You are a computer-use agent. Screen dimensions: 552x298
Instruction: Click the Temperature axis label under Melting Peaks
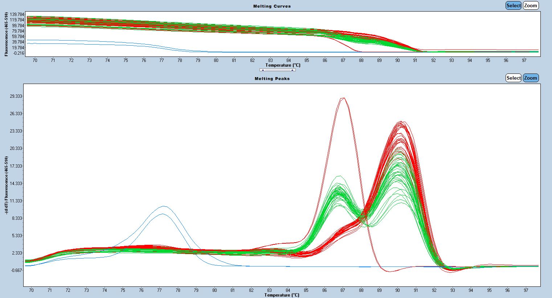click(282, 295)
